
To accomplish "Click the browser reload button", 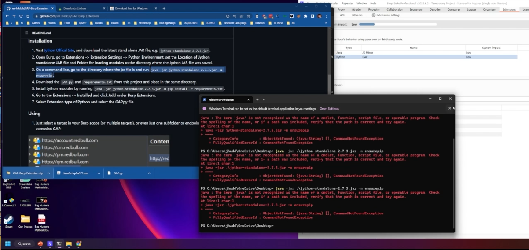I will [x=21, y=16].
